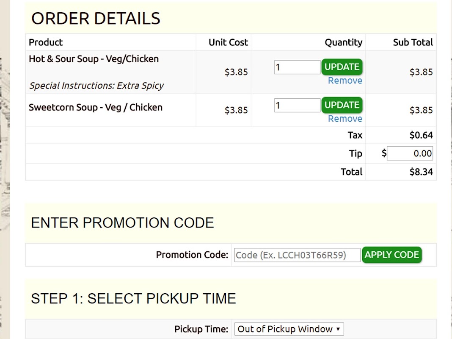
Task: Click the Tip amount field
Action: [x=410, y=153]
